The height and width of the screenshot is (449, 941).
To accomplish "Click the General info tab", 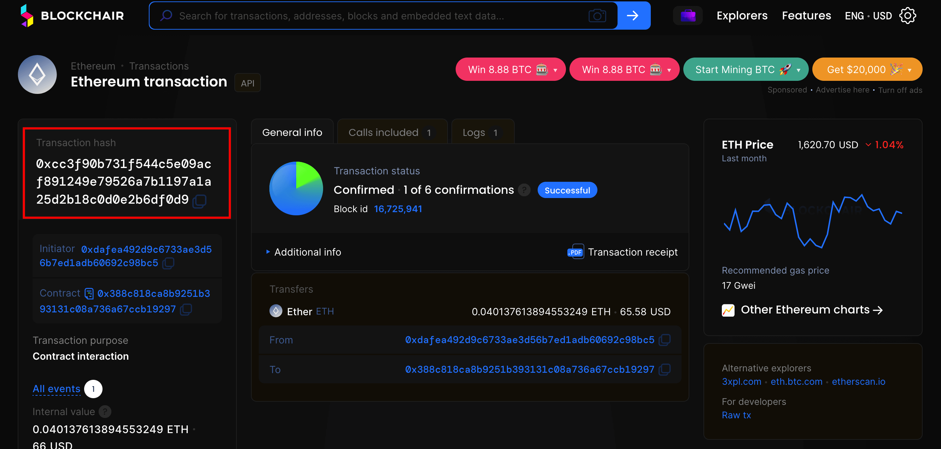I will click(x=292, y=132).
